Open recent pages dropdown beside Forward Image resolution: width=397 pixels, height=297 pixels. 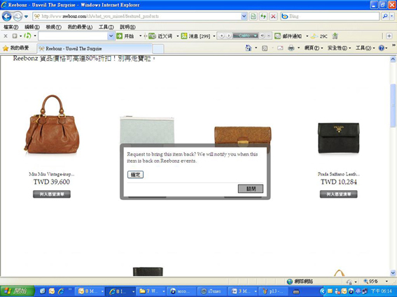tap(26, 17)
